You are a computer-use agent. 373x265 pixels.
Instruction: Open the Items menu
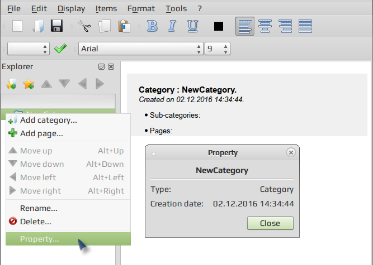pyautogui.click(x=106, y=8)
